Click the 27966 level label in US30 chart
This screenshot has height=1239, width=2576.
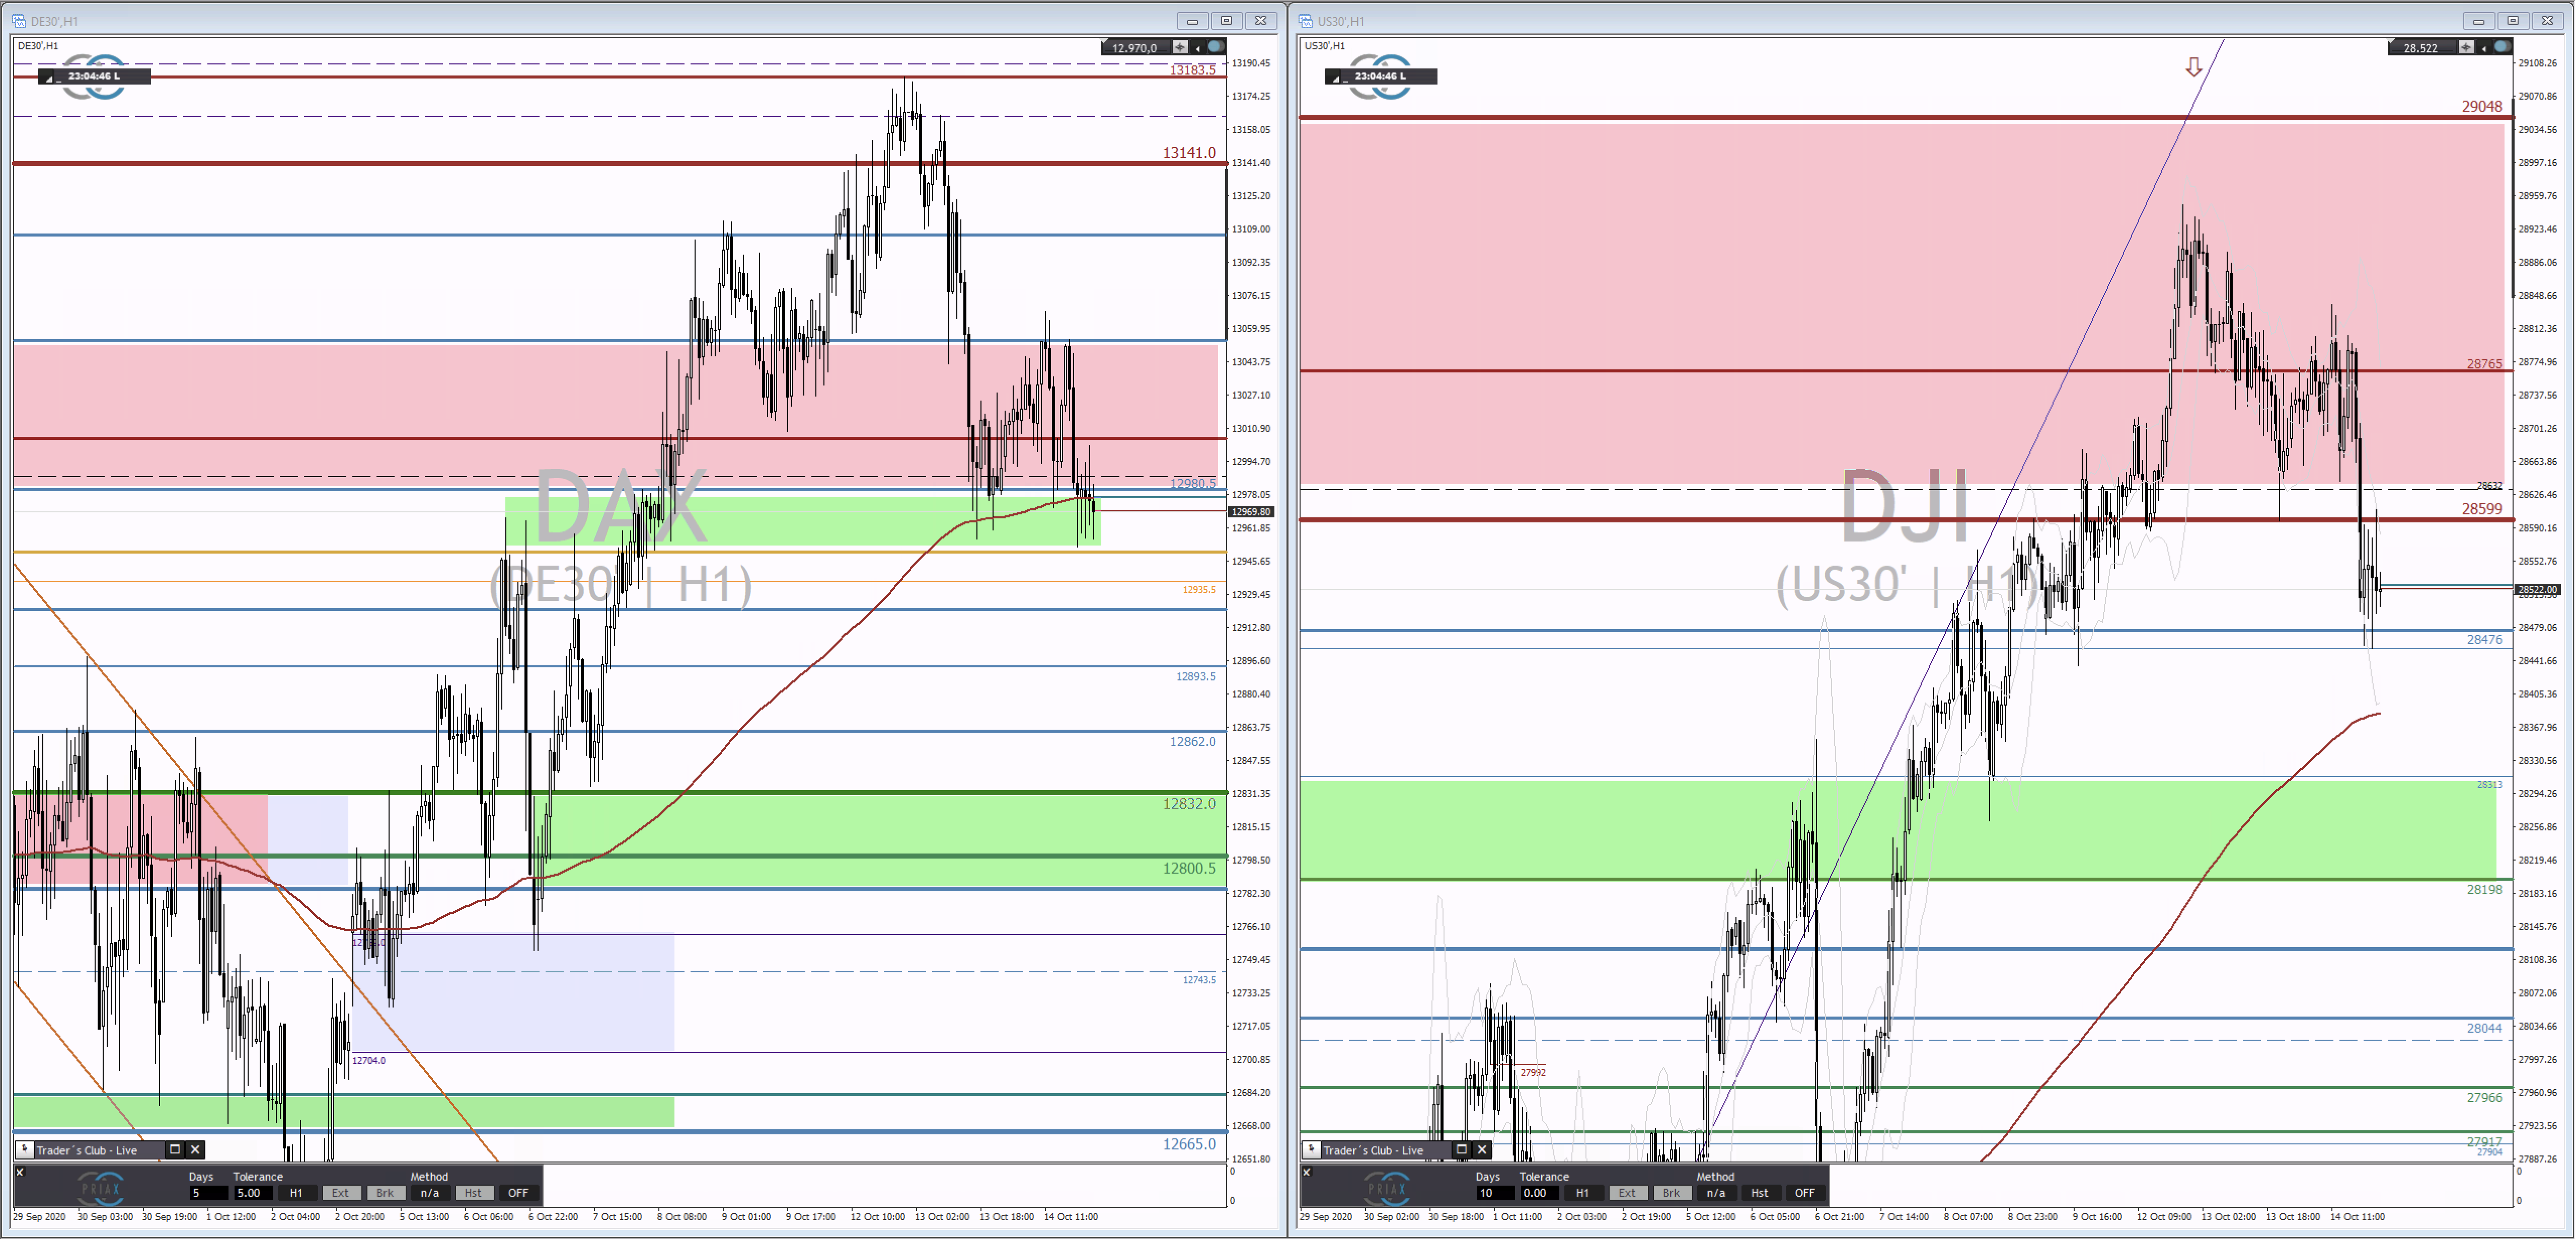click(x=2484, y=1097)
